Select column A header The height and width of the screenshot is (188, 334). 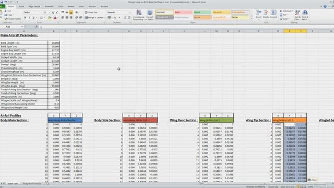(24, 31)
